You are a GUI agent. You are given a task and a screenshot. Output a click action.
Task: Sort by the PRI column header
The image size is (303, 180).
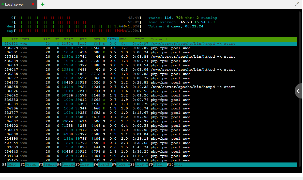pos(47,39)
